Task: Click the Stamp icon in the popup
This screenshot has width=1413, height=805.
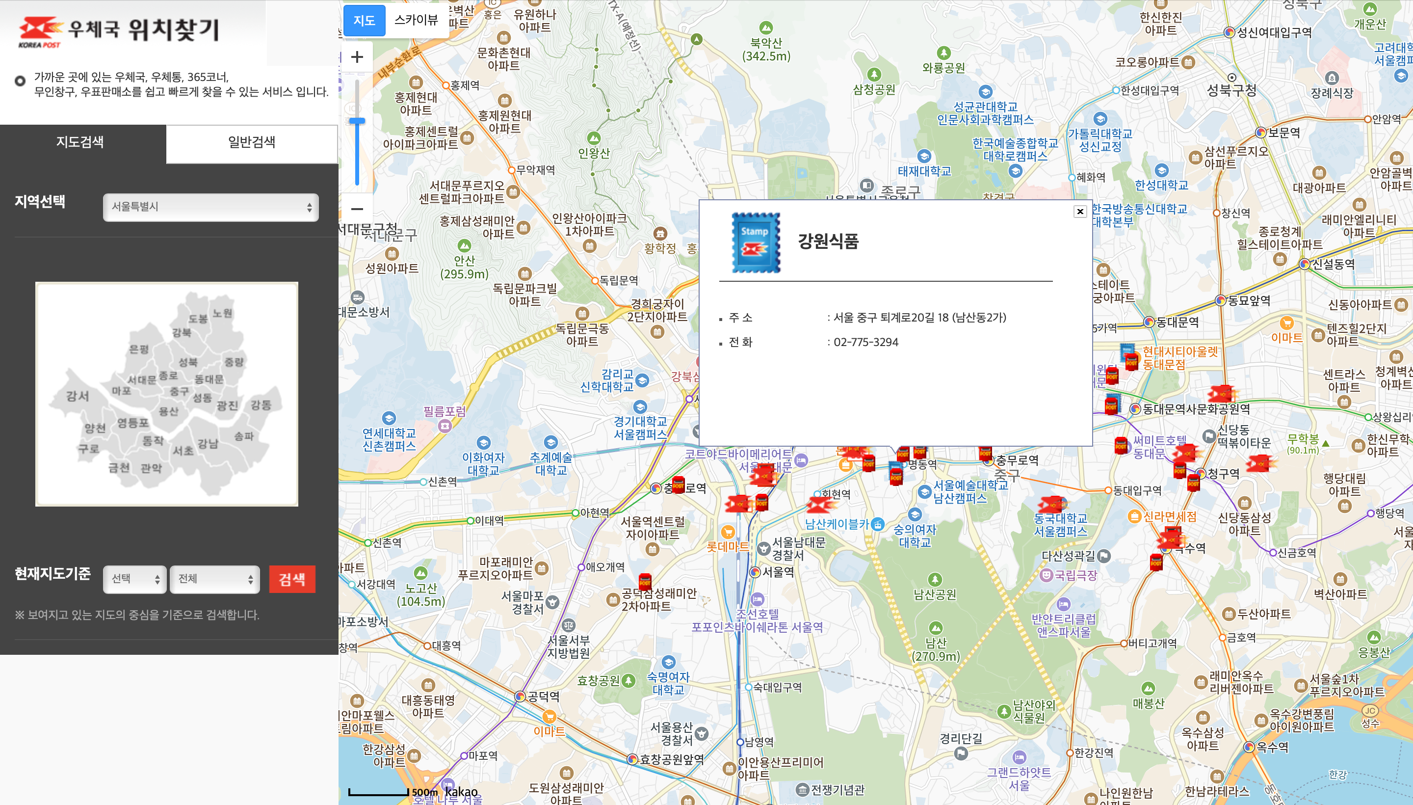Action: (x=756, y=242)
